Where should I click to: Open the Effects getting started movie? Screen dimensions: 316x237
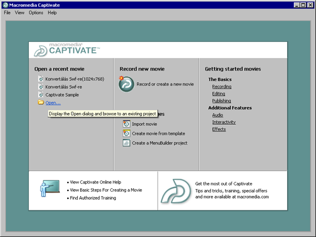219,129
